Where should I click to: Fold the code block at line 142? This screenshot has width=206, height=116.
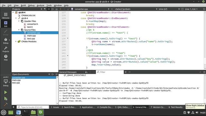point(68,56)
